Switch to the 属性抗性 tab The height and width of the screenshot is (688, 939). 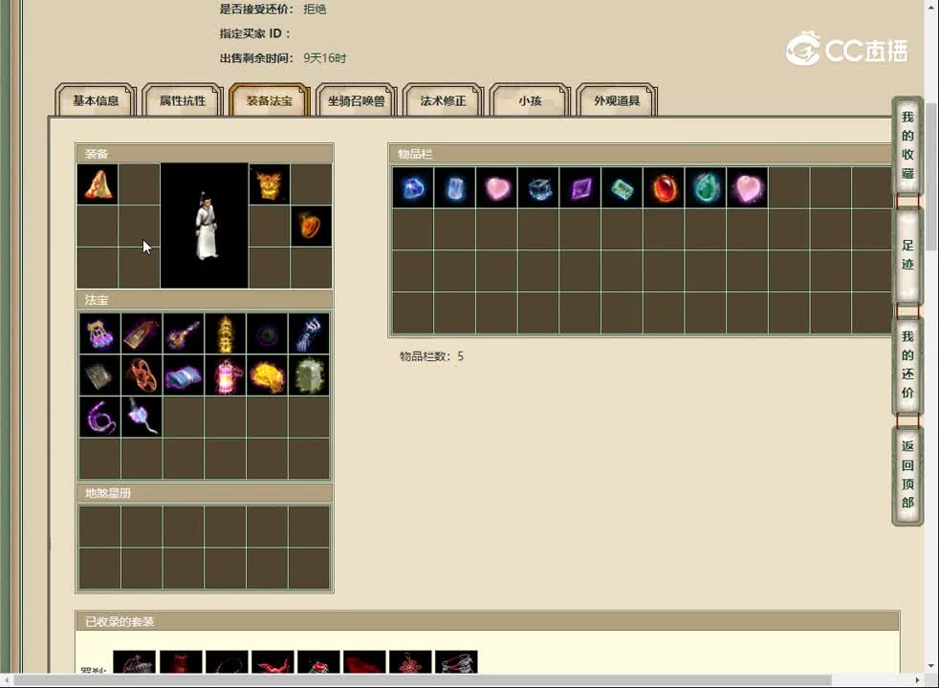click(183, 100)
